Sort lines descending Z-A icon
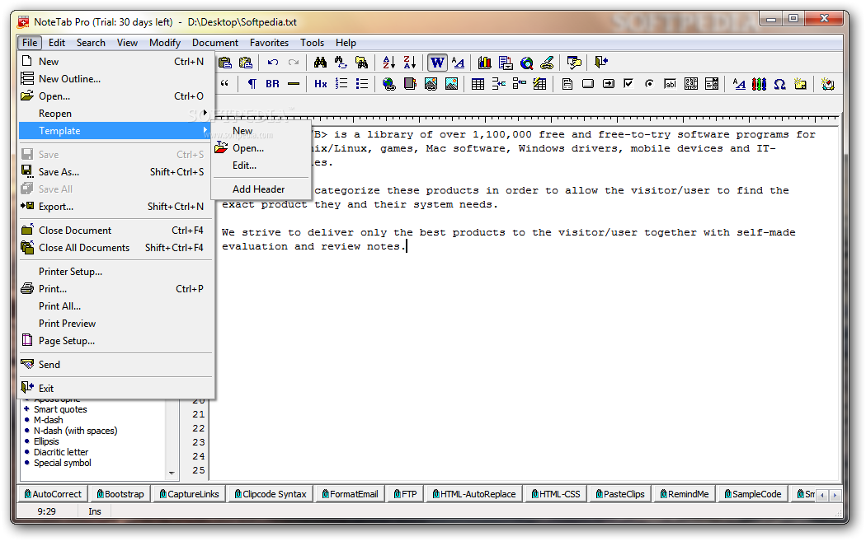Viewport: 866px width, 541px height. (x=410, y=63)
